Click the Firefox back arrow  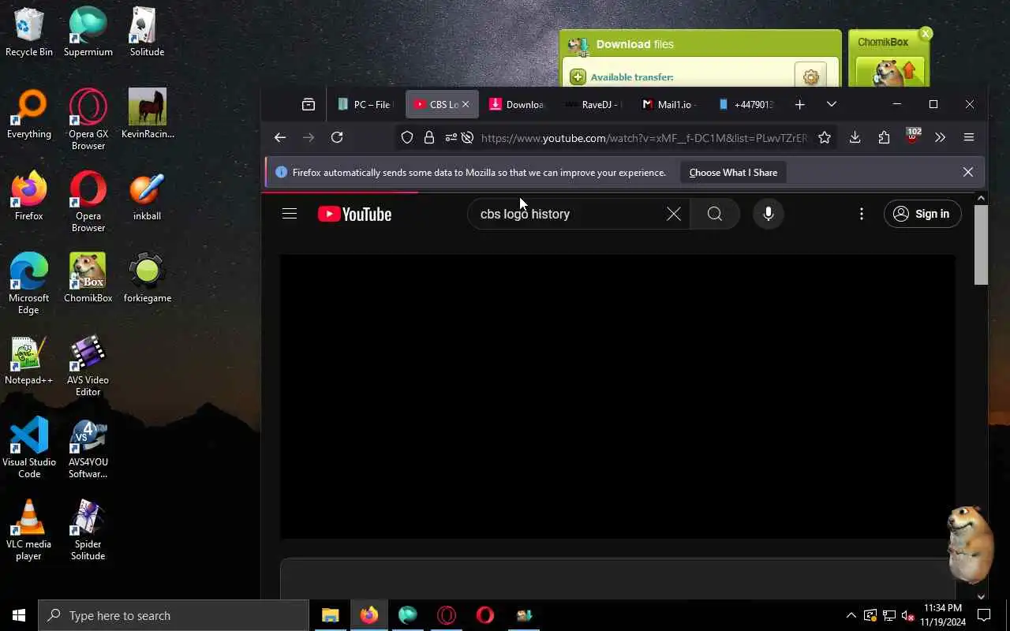point(280,137)
